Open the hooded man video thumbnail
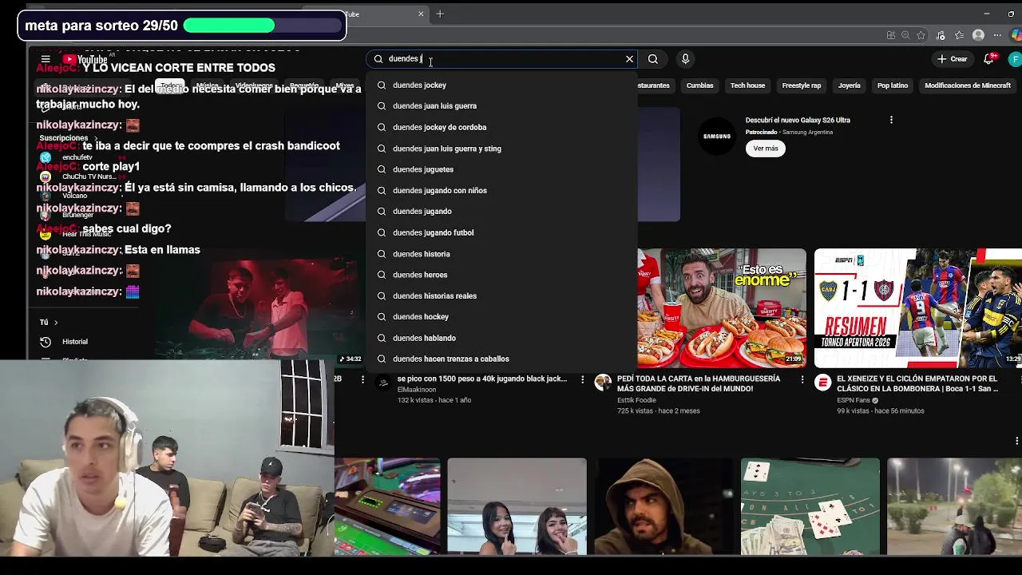 (x=664, y=506)
